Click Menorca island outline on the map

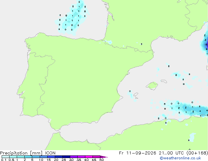pos(164,81)
